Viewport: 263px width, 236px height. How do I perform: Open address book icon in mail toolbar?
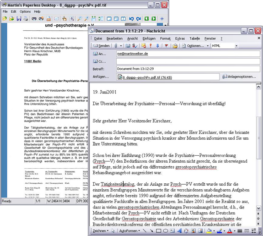pos(128,46)
